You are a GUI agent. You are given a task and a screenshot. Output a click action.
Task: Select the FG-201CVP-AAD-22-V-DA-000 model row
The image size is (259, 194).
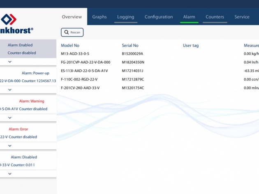(x=86, y=62)
